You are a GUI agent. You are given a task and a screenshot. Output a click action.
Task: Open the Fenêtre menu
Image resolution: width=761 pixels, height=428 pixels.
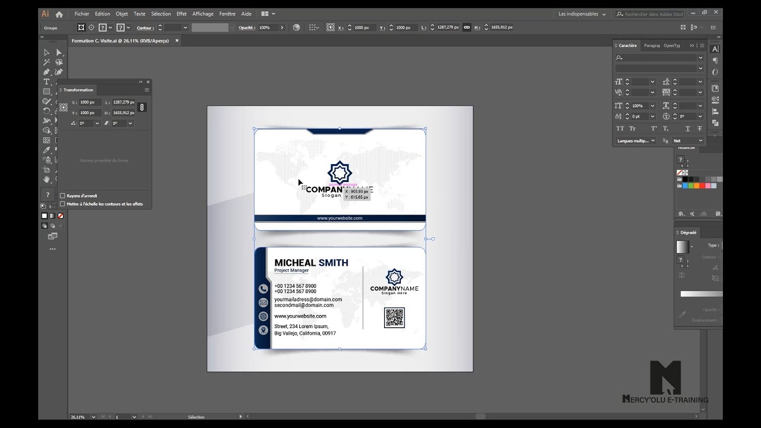coord(227,14)
